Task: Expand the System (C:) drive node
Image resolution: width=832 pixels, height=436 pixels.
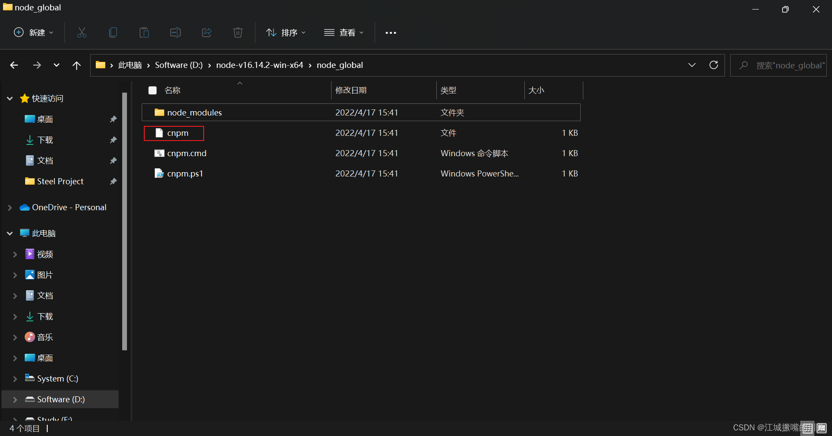Action: tap(15, 379)
